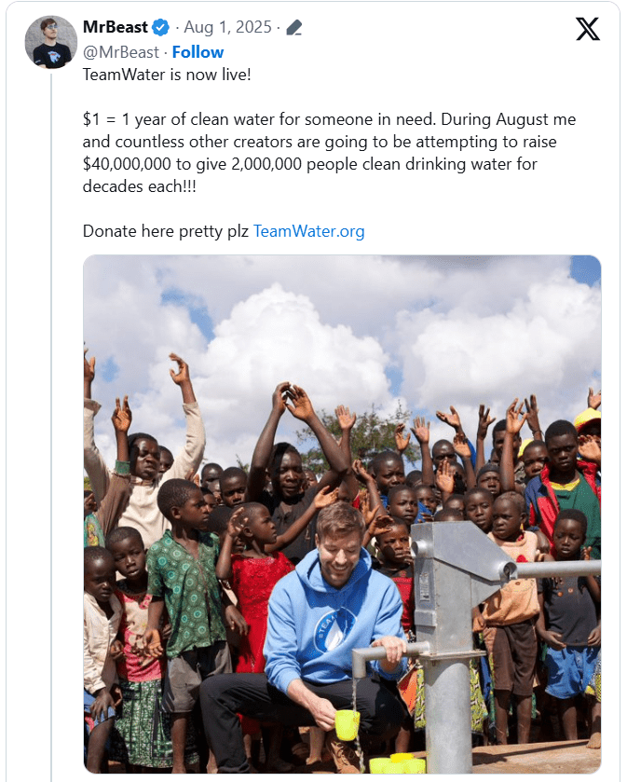Open the TeamWater.org donation link
Viewport: 627px width, 782px height.
(309, 231)
